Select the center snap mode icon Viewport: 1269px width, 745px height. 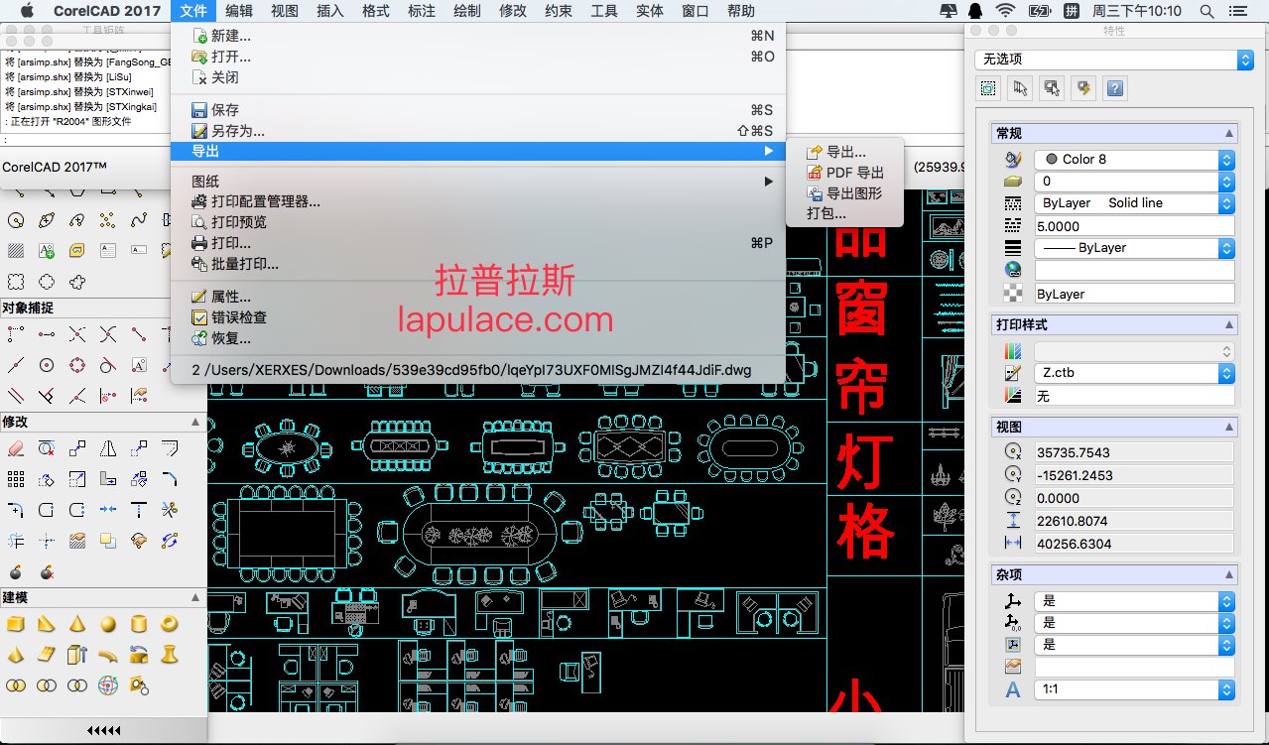47,365
